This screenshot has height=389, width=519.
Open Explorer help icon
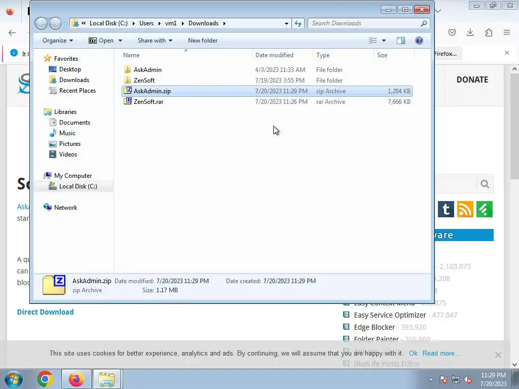(x=419, y=41)
